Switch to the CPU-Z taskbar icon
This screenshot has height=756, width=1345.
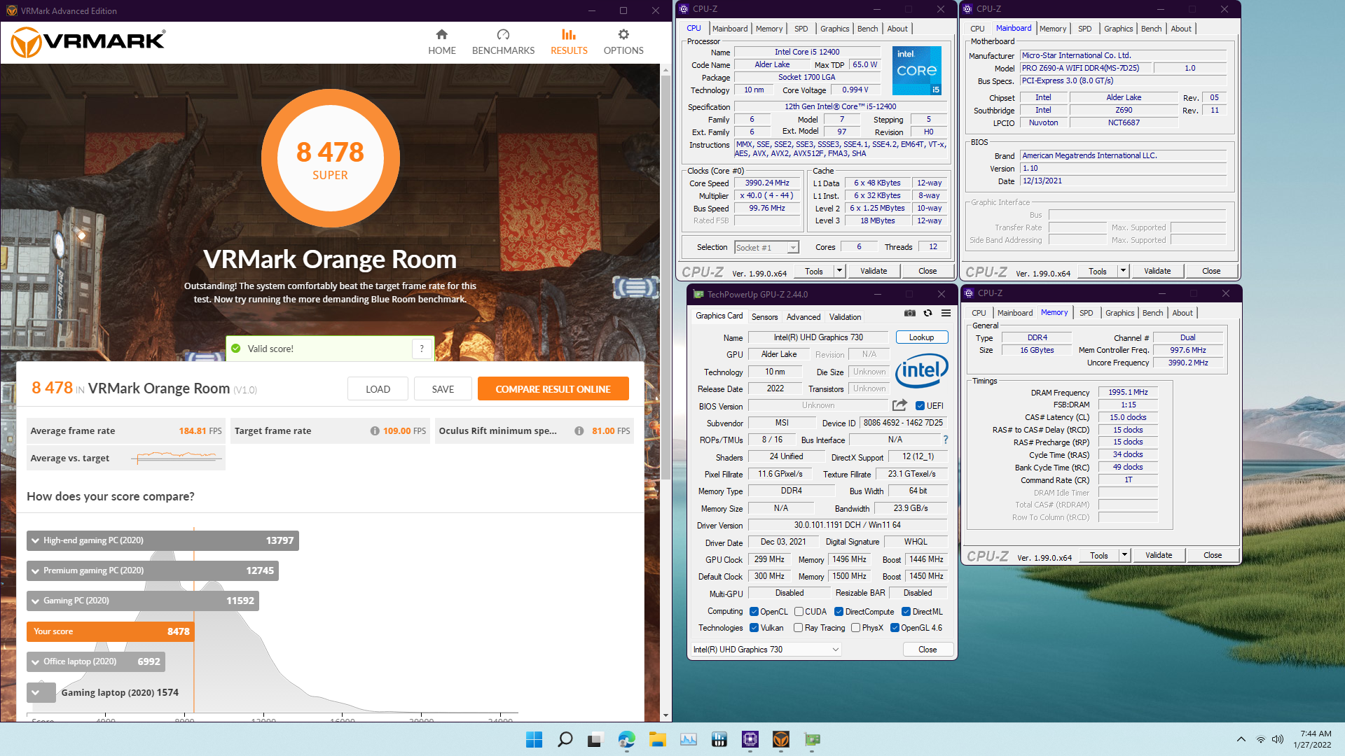tap(750, 739)
